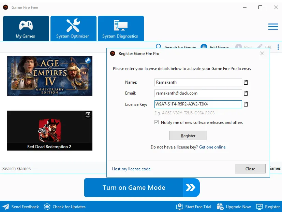The width and height of the screenshot is (282, 212).
Task: Open the hamburger menu
Action: click(x=273, y=27)
